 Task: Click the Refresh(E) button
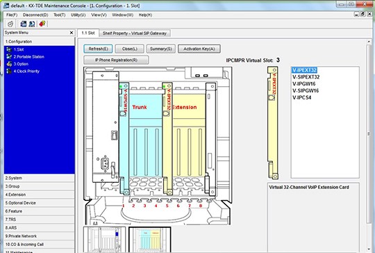[x=98, y=49]
